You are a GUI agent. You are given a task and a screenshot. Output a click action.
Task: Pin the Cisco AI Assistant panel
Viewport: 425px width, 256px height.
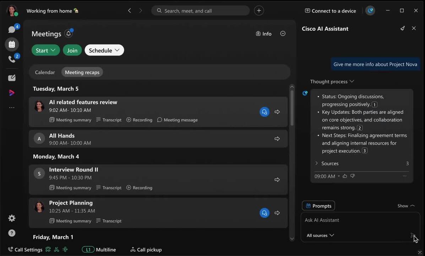pyautogui.click(x=402, y=28)
